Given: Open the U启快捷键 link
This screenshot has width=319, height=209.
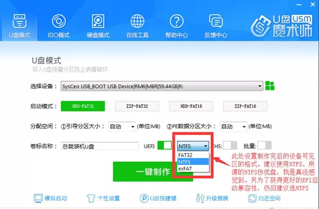Looking at the screenshot, I should pyautogui.click(x=163, y=198).
